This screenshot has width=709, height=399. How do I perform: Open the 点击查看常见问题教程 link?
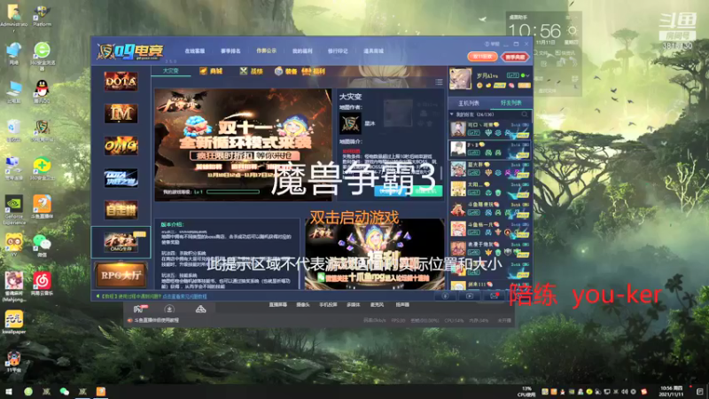point(185,296)
